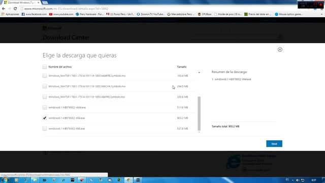Open the www.youtube.com bookmark

[x=61, y=14]
